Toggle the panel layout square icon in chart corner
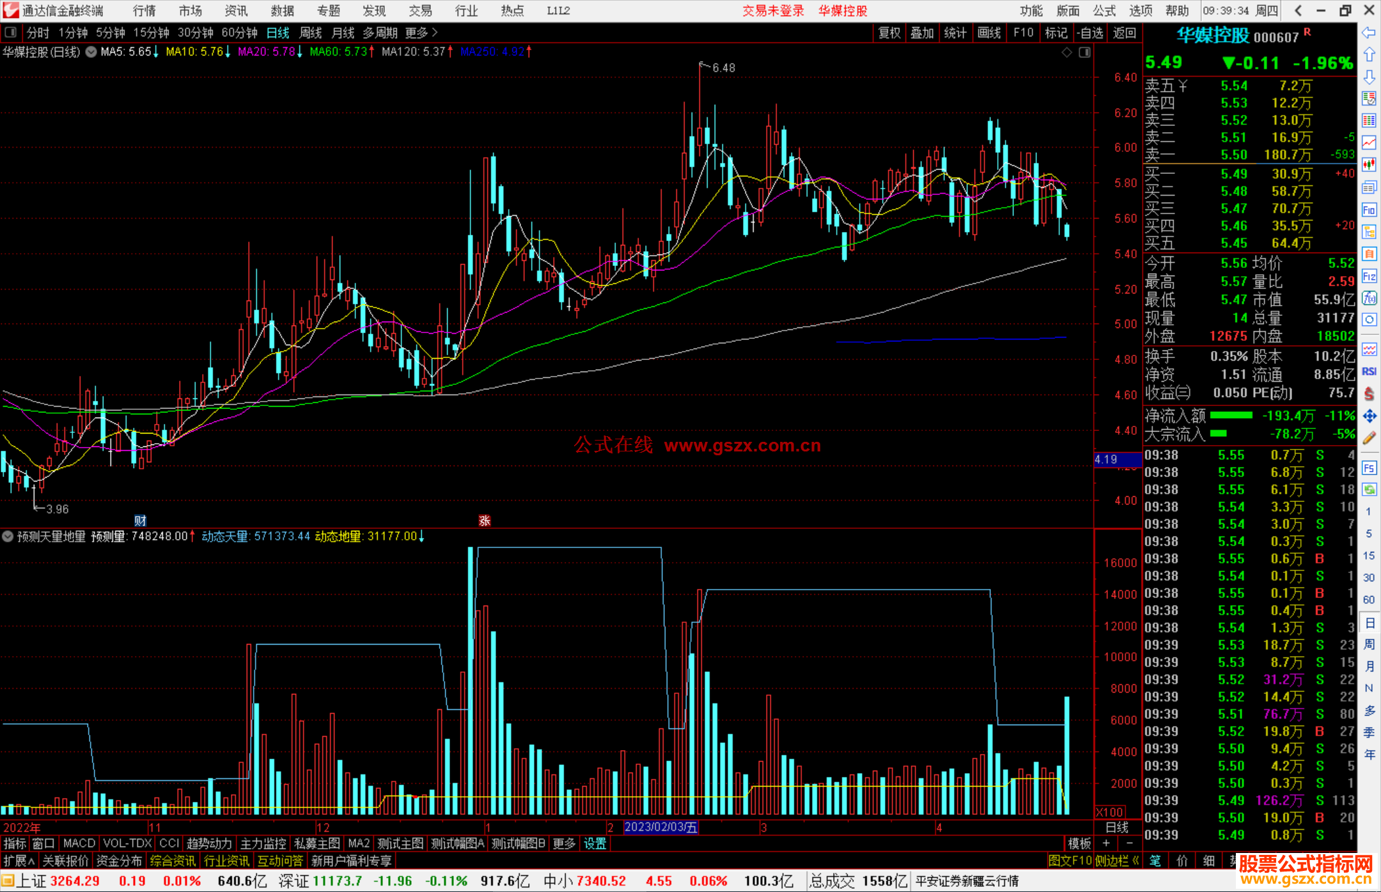 pyautogui.click(x=1084, y=52)
